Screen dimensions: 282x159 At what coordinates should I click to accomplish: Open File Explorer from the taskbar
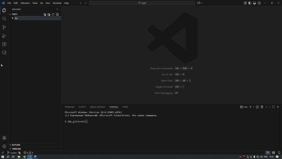point(19,157)
